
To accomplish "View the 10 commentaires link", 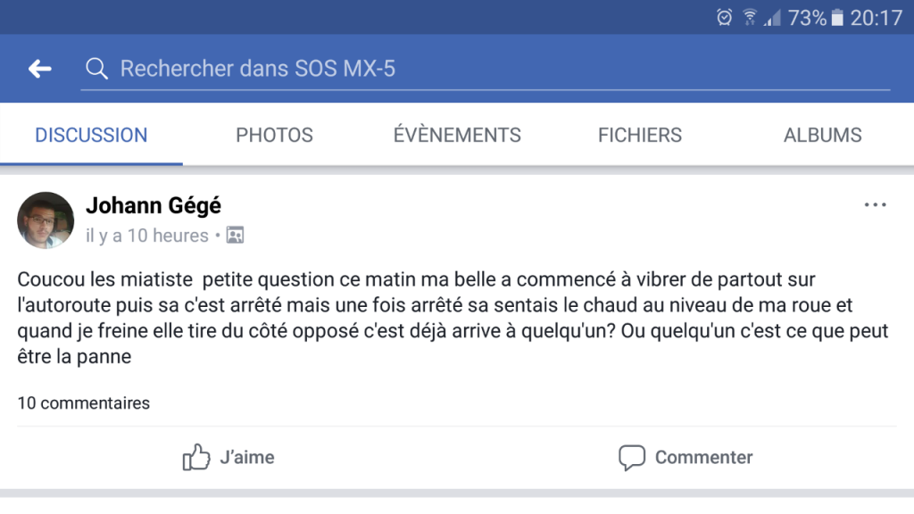I will point(83,402).
